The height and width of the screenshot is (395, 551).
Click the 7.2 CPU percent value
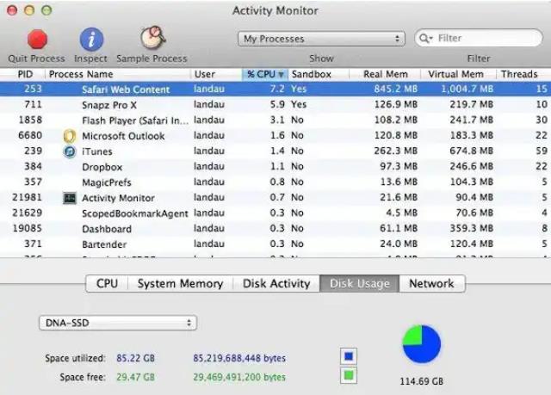click(277, 89)
